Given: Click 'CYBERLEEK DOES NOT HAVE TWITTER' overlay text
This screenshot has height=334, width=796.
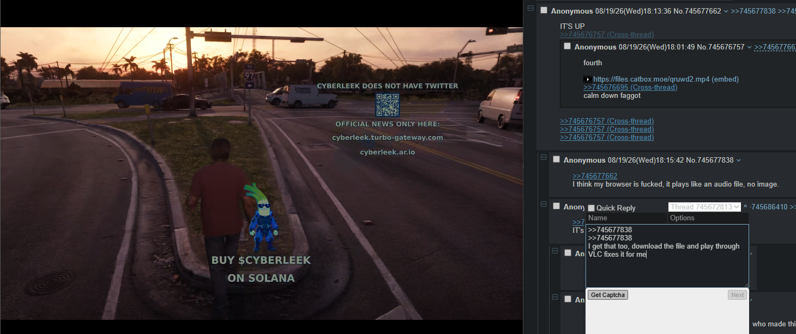Looking at the screenshot, I should (x=388, y=86).
